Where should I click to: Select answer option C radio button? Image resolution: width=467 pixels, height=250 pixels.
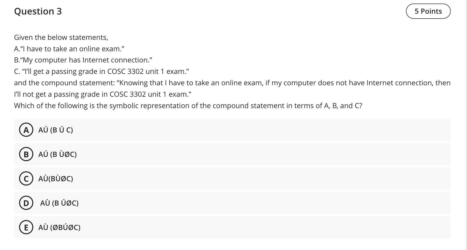pos(26,179)
